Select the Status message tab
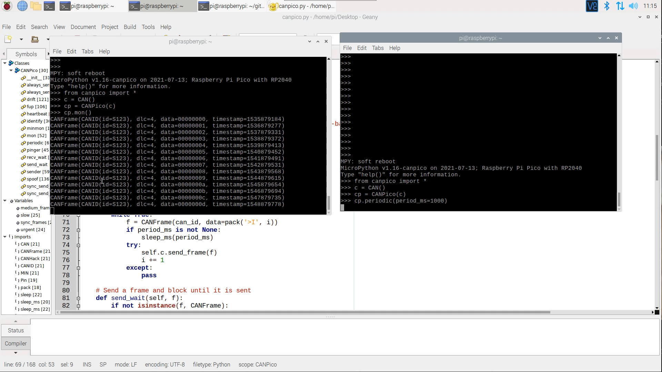Screen dimensions: 662x372 pyautogui.click(x=16, y=330)
